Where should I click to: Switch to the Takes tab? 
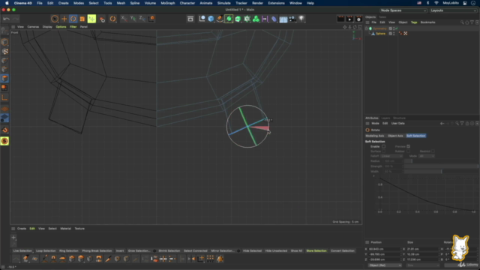coord(382,17)
